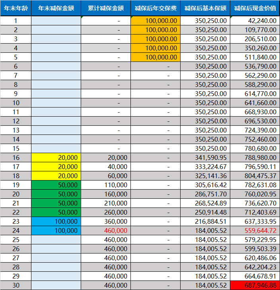This screenshot has height=290, width=280.
Task: Click the yellow 20,000 cell in row 16
Action: 56,157
